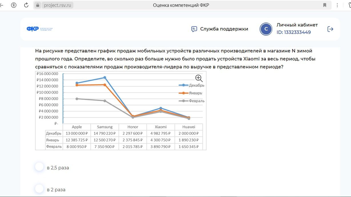This screenshot has height=197, width=351.
Task: Select the answer 'в 2,5 раза' radio button
Action: 39,167
